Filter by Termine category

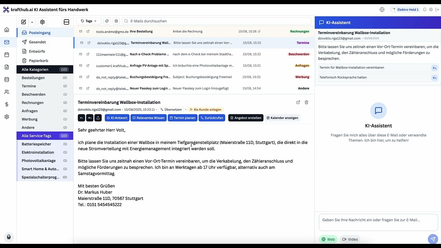45,86
